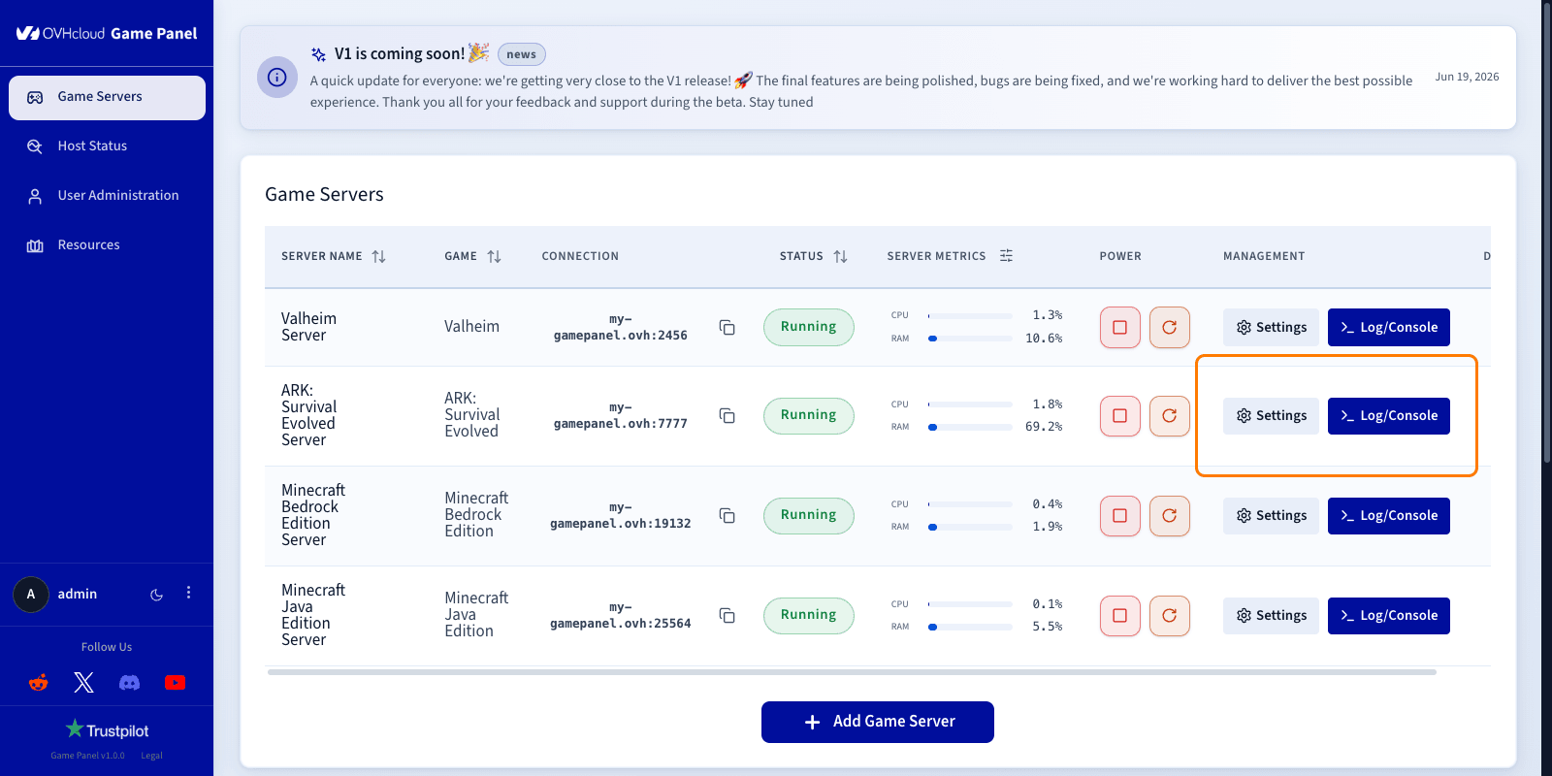
Task: Open the Host Status page
Action: [107, 146]
